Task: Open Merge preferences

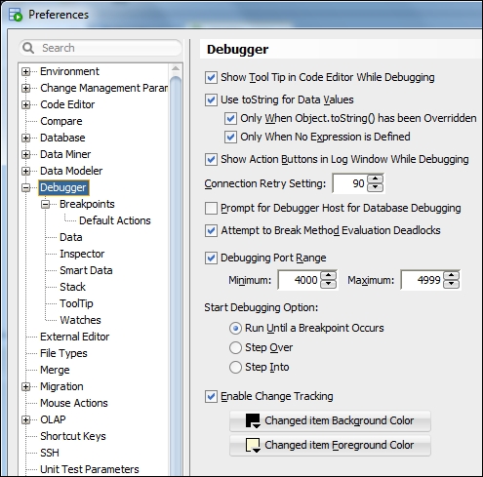Action: (55, 370)
